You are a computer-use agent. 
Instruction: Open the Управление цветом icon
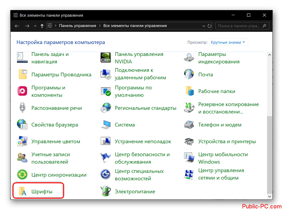(23, 141)
